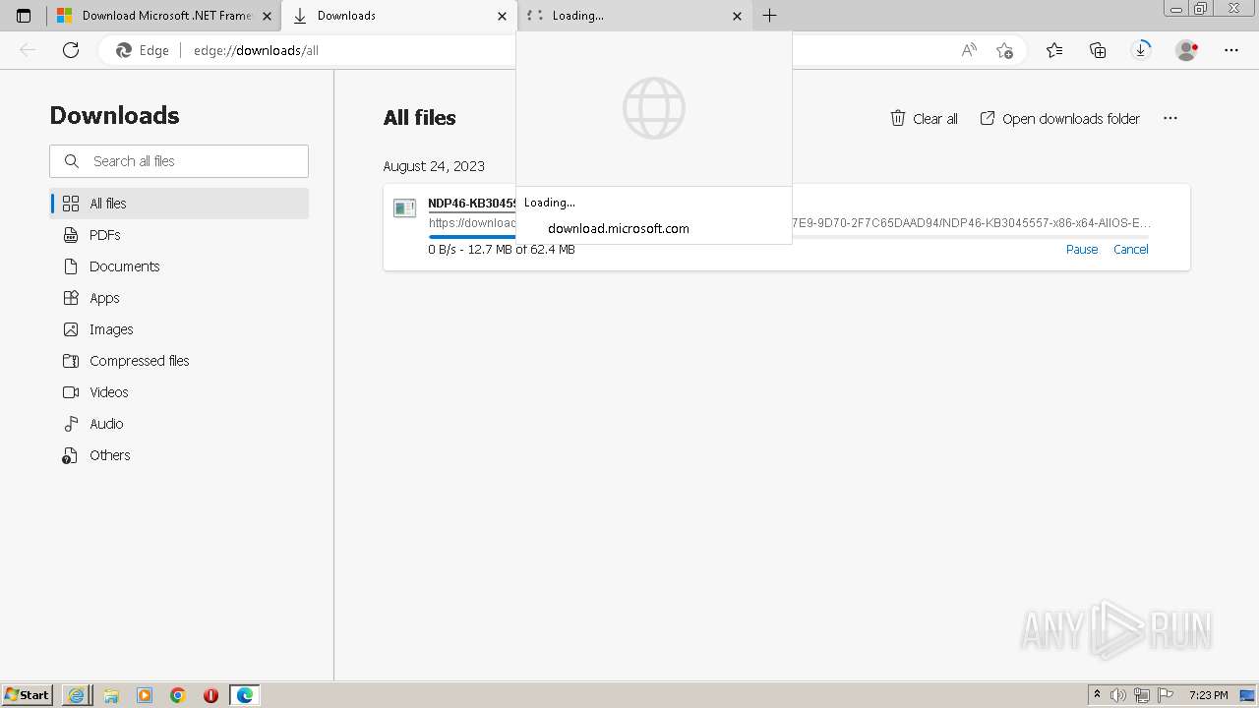Click the NDP46-KB3045557 file name
1259x708 pixels.
coord(472,204)
